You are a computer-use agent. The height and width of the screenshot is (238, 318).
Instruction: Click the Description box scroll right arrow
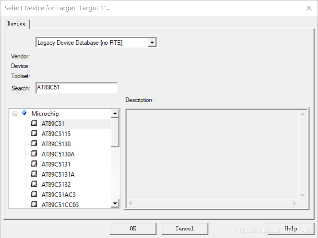tap(294, 203)
